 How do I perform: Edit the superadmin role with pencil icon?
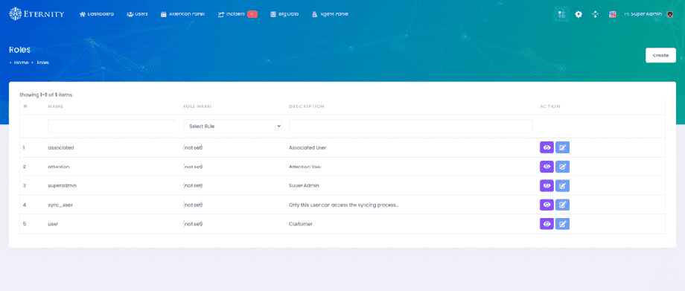coord(562,186)
